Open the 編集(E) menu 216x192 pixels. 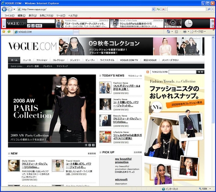tap(21, 15)
